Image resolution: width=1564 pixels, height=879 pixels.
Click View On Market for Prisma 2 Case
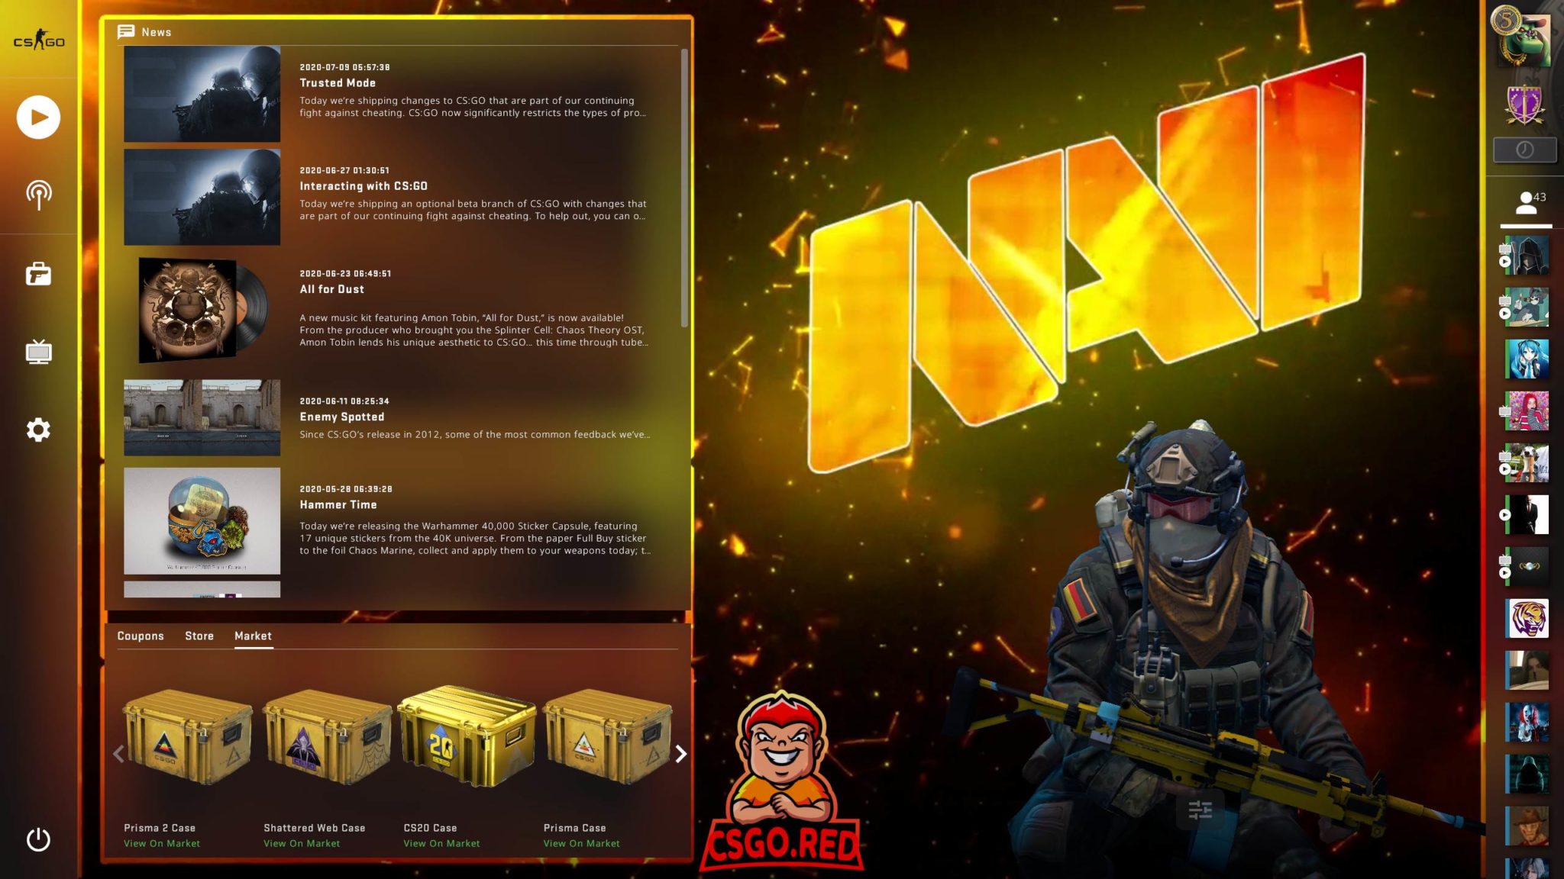click(161, 842)
